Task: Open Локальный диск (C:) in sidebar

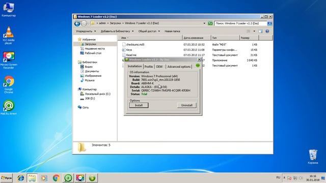Action: point(95,94)
